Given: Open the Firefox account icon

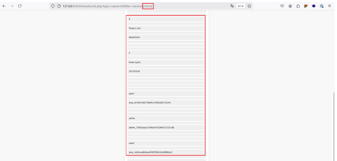Looking at the screenshot, I should point(290,6).
